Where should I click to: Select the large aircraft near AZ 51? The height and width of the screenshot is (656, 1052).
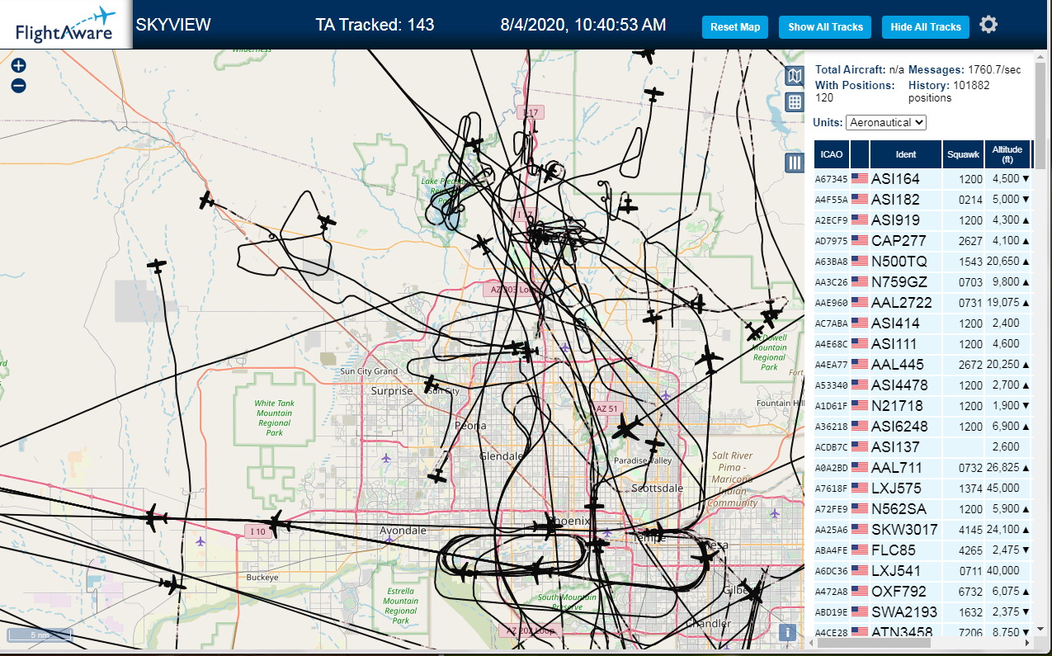[x=627, y=427]
